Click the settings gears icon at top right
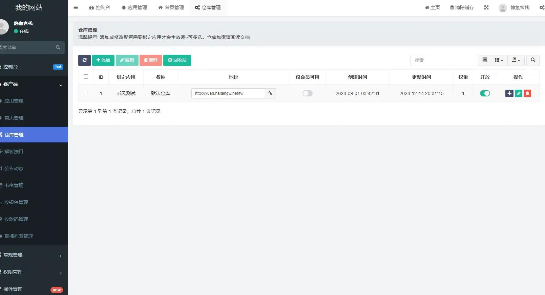Screen dimensions: 545x295 pyautogui.click(x=542, y=7)
